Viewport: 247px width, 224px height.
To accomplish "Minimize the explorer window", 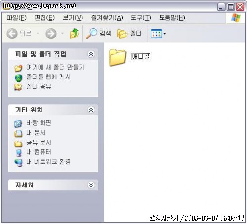I will tap(221, 7).
